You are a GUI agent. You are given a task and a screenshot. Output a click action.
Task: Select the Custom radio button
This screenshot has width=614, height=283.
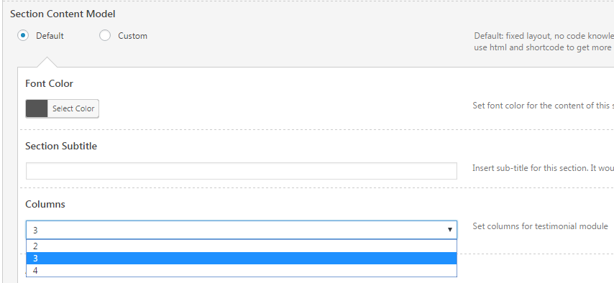click(x=105, y=36)
